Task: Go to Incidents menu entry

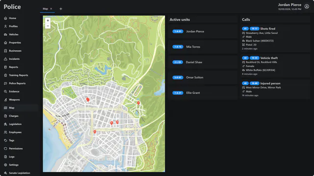Action: click(x=20, y=59)
